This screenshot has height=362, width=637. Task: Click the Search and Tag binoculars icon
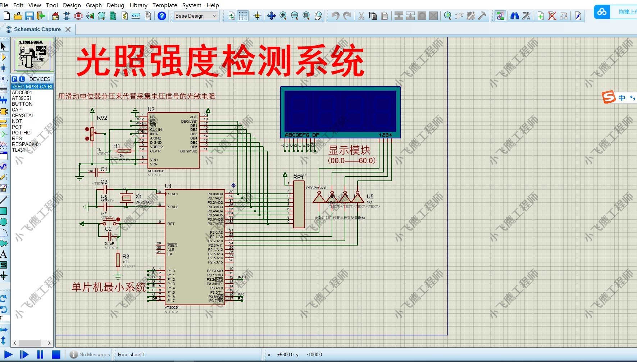[515, 16]
